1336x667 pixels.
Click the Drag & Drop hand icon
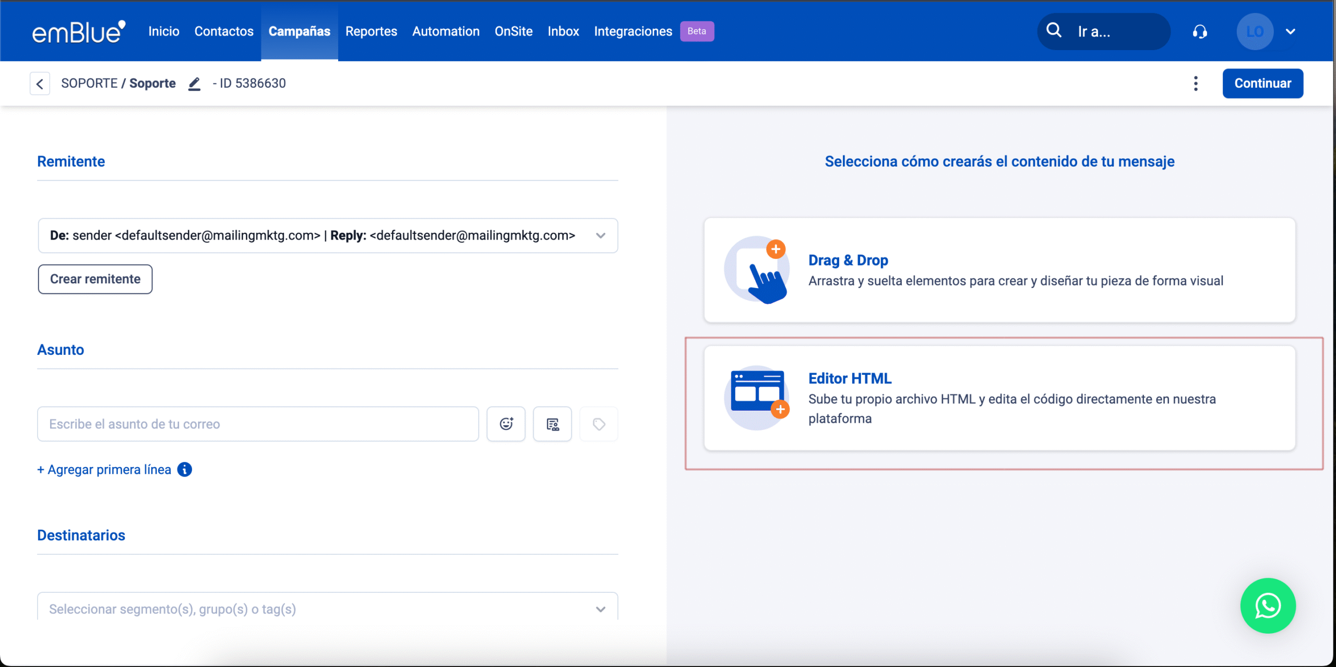(x=757, y=270)
